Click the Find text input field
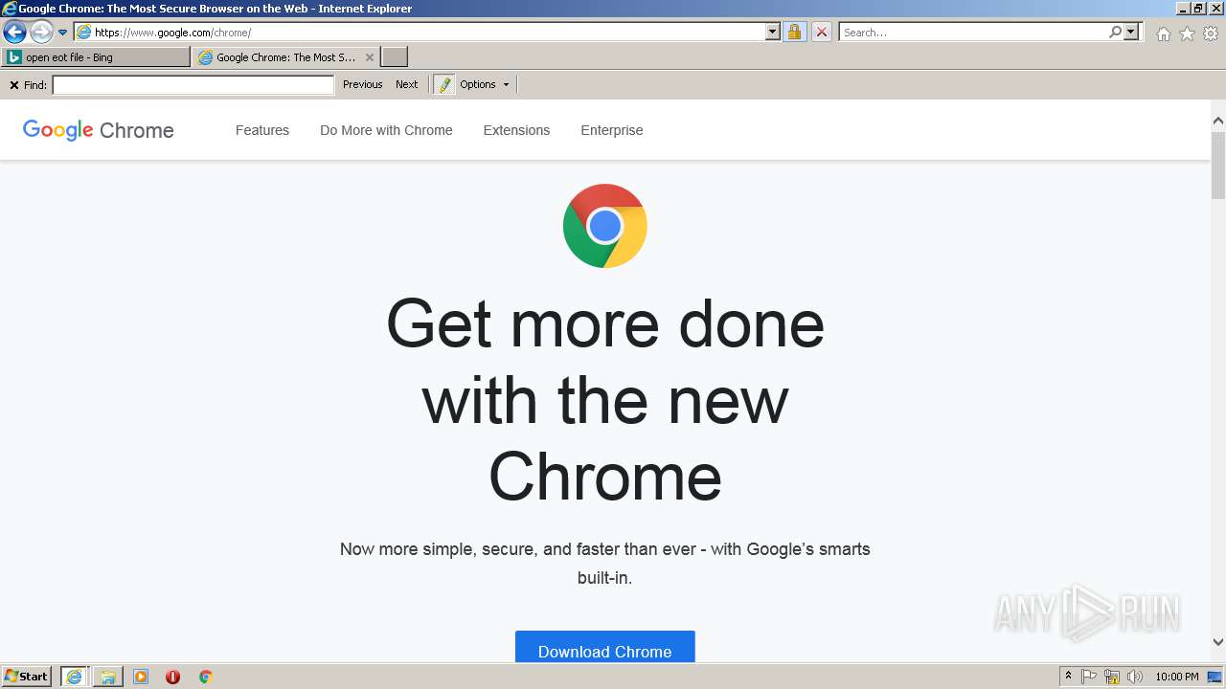The width and height of the screenshot is (1226, 689). click(193, 85)
